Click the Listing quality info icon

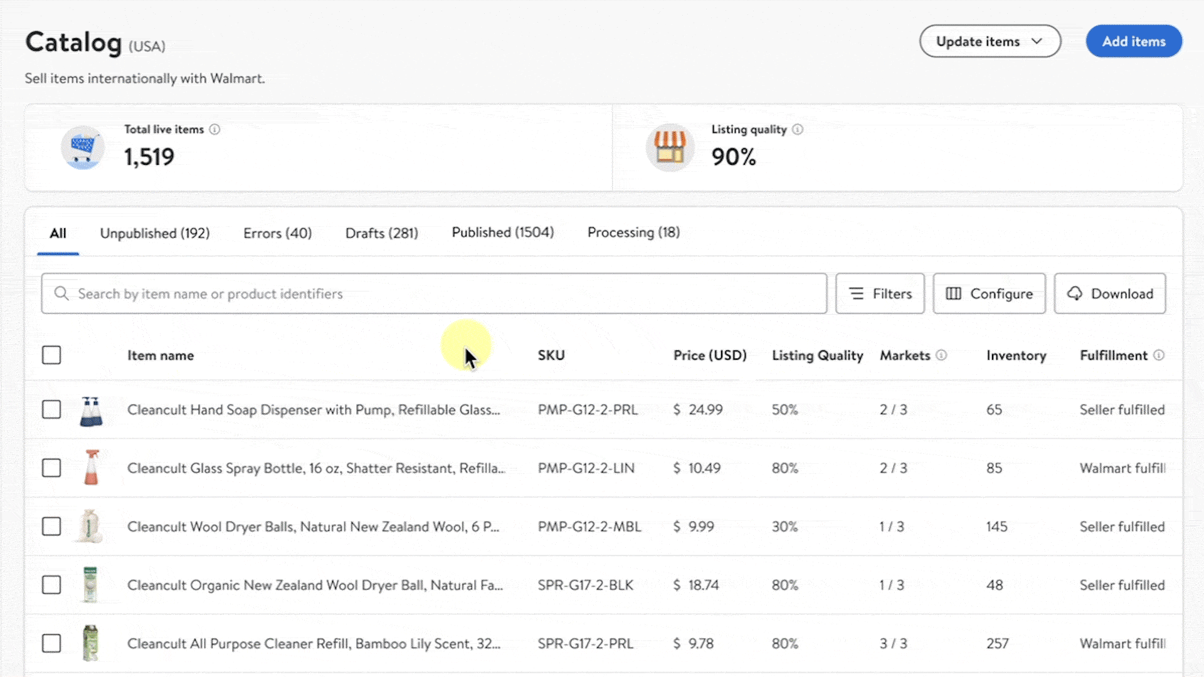798,129
